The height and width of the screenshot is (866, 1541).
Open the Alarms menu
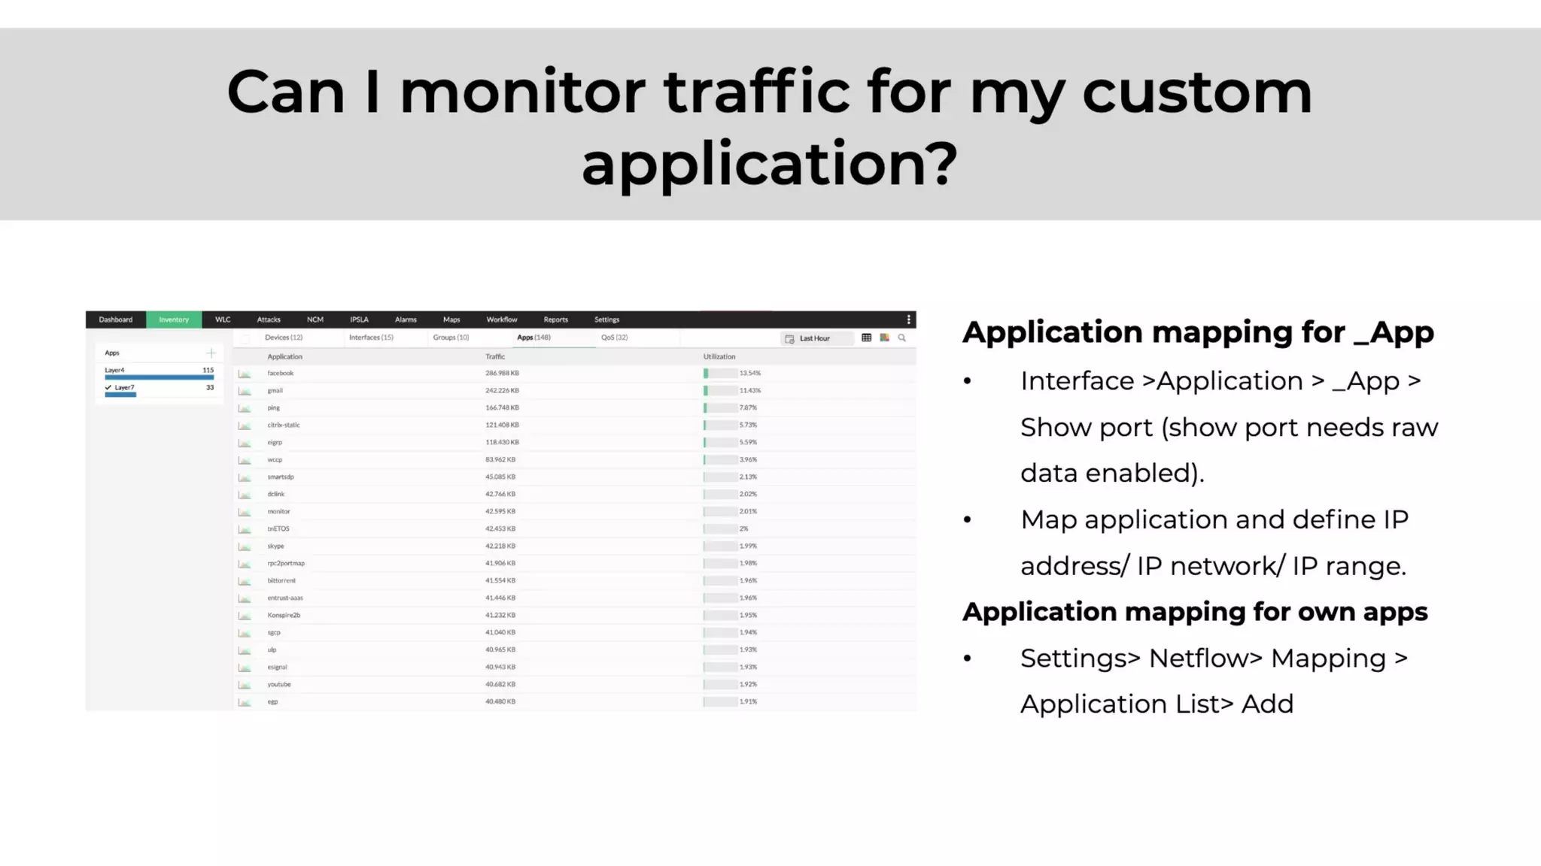click(406, 319)
